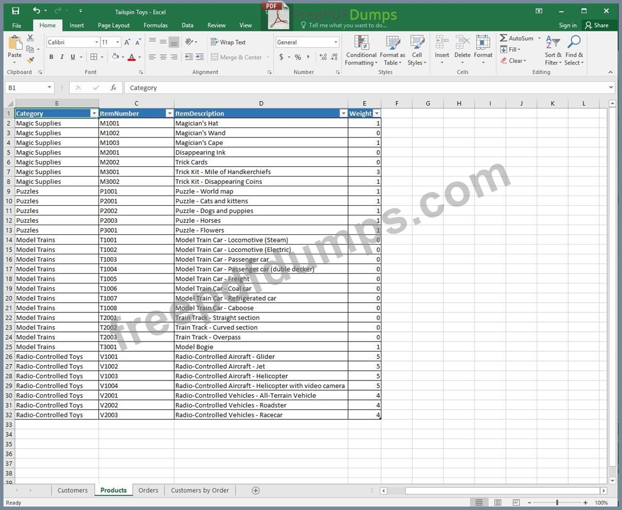This screenshot has height=510, width=622.
Task: Expand the Name Box dropdown
Action: [x=49, y=87]
